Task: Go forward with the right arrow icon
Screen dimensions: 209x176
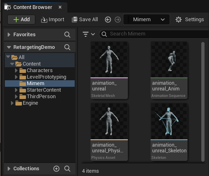Action: pyautogui.click(x=118, y=20)
